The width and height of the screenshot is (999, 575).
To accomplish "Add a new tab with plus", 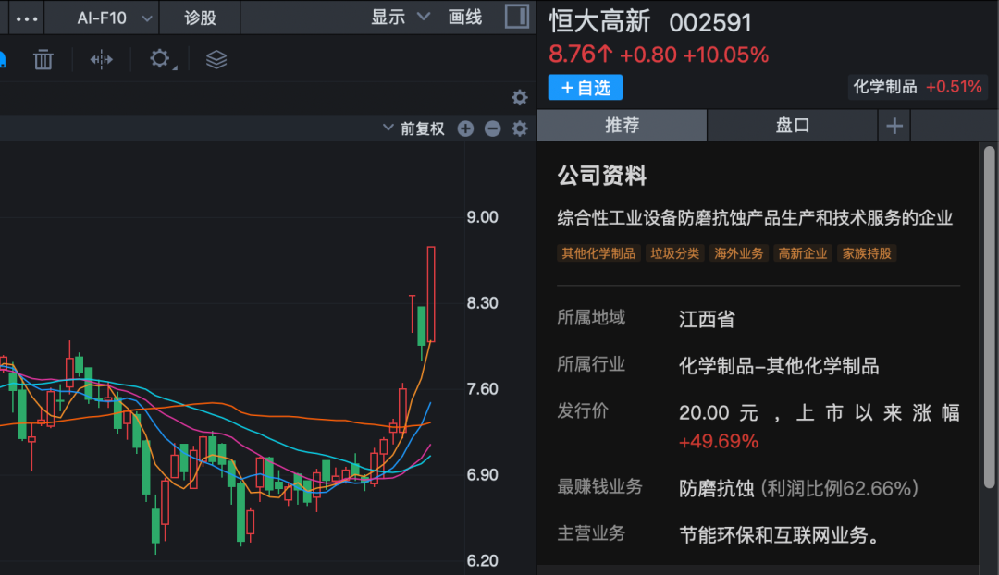I will 894,126.
